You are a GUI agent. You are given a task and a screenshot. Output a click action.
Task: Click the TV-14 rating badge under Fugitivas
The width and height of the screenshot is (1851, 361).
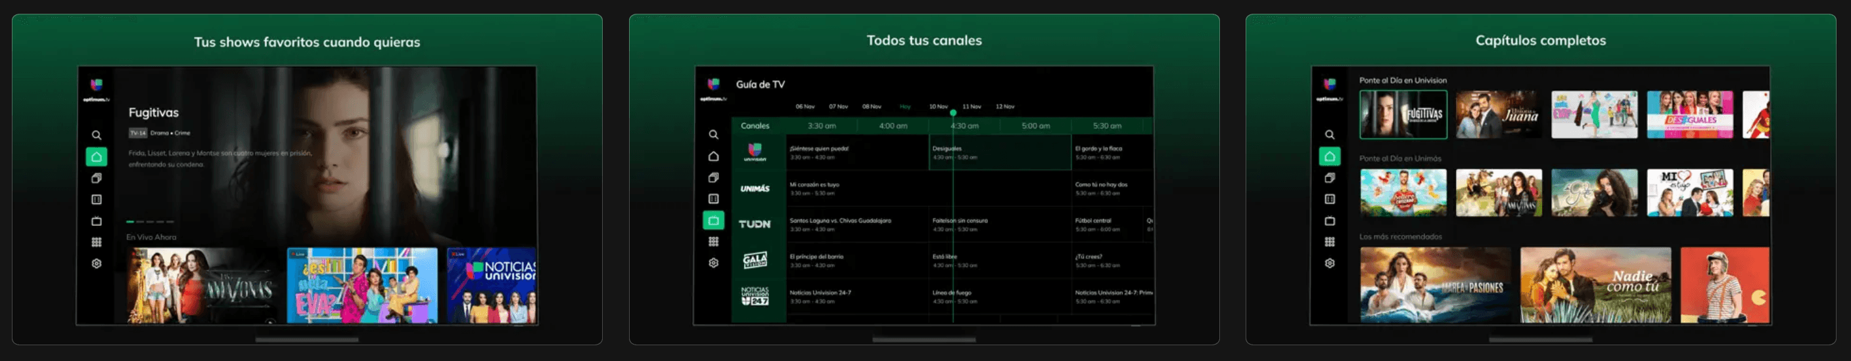pos(138,133)
